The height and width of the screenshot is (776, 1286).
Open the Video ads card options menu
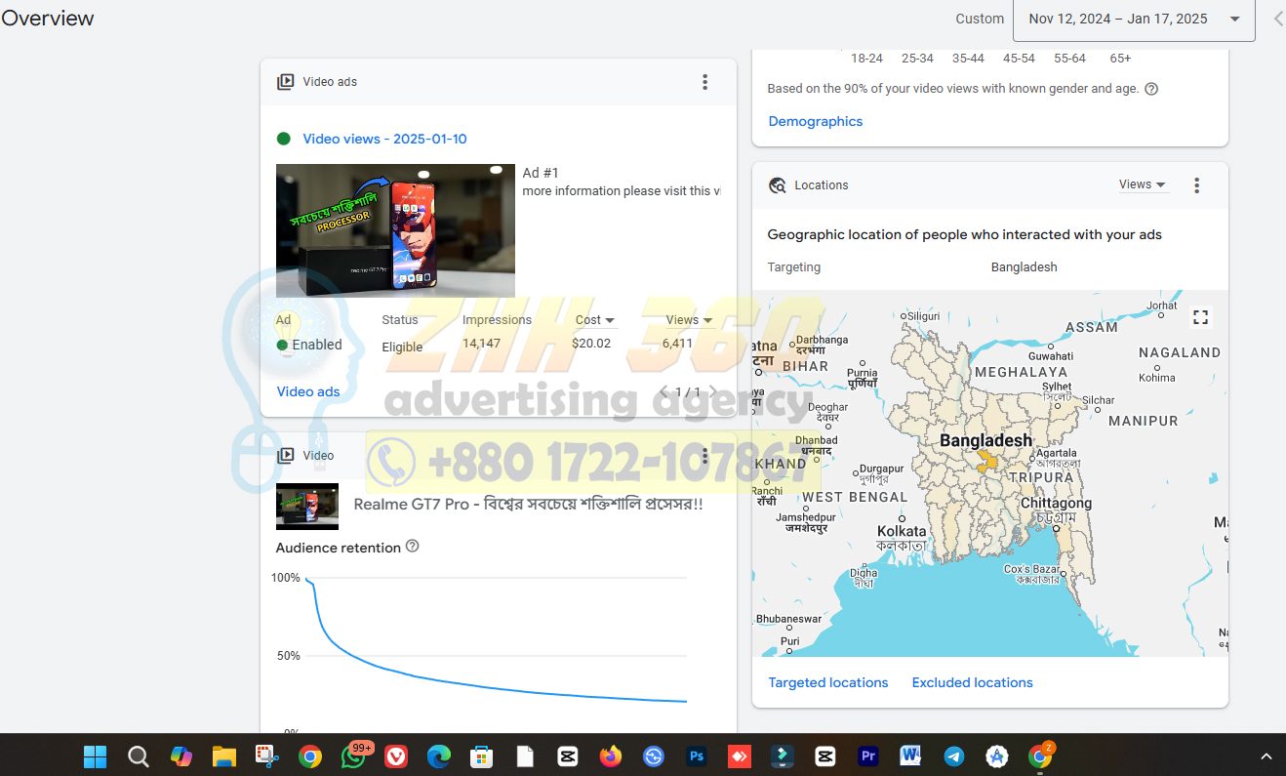click(x=704, y=82)
